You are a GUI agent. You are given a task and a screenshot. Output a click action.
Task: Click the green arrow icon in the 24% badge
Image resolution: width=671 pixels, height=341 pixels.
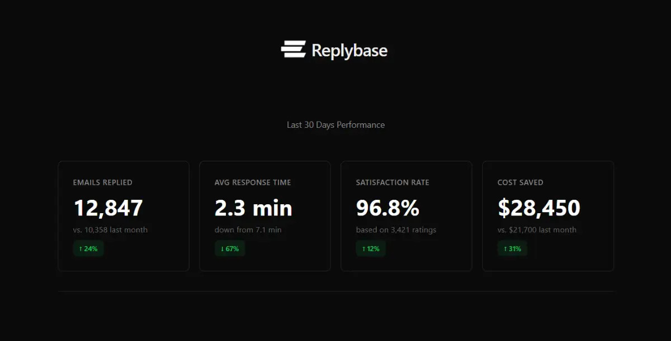tap(80, 249)
